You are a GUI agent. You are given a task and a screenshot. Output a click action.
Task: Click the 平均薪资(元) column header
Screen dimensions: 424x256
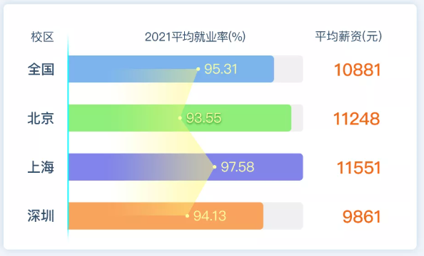(348, 36)
